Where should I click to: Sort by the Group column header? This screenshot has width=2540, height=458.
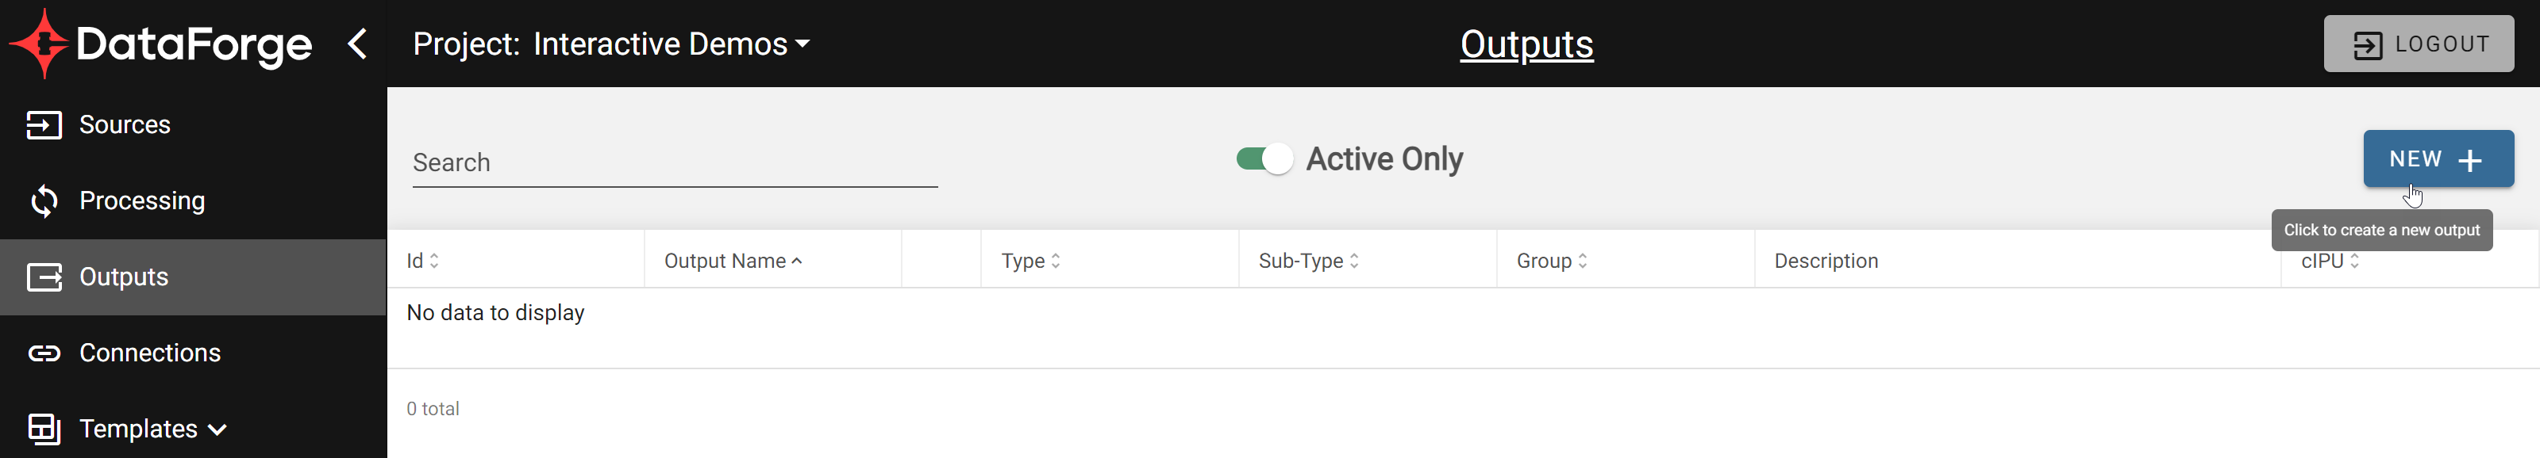1551,261
